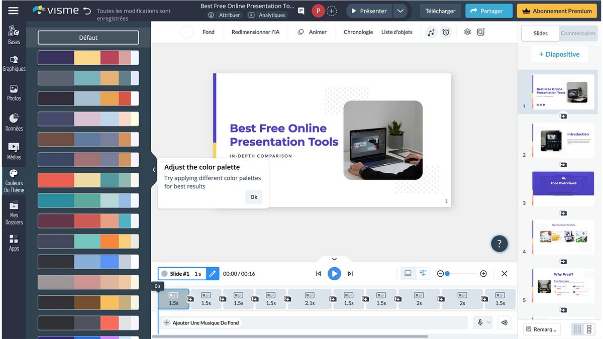The image size is (603, 339).
Task: Collapse the timeline using top chevron
Action: (334, 259)
